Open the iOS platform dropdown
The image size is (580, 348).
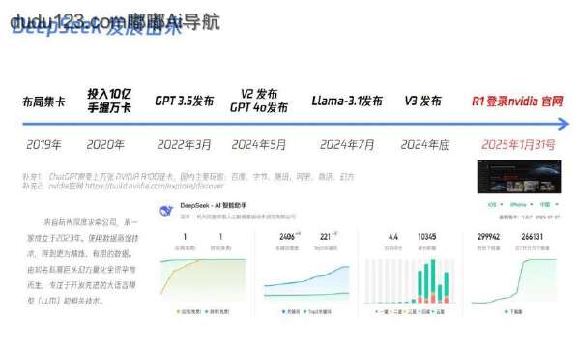(x=495, y=205)
